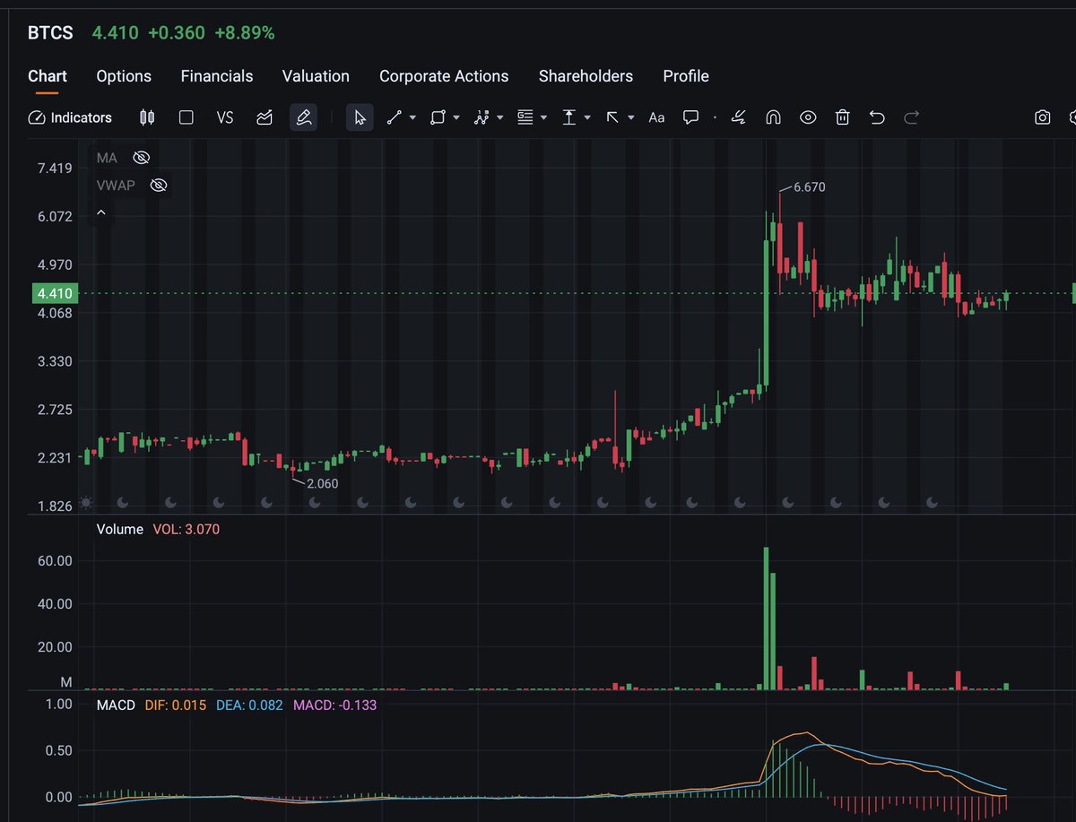Open the Indicators panel
The height and width of the screenshot is (822, 1076).
pyautogui.click(x=70, y=117)
